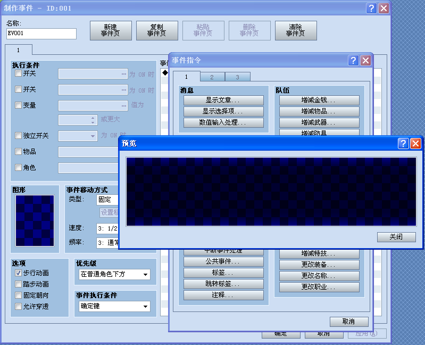
Task: Click 增减金钱 command button
Action: (x=319, y=100)
